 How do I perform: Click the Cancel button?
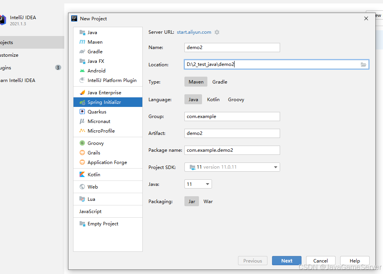(321, 261)
